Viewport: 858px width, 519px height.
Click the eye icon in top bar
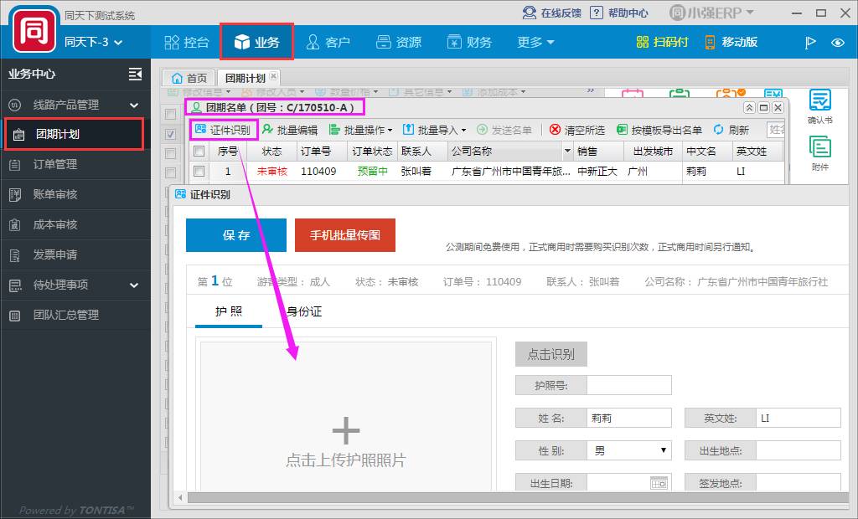pyautogui.click(x=837, y=43)
